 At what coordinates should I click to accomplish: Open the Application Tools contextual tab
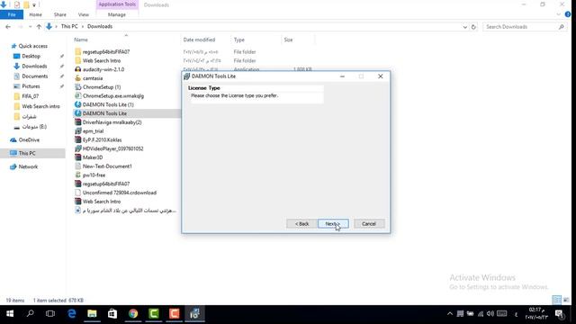coord(117,4)
